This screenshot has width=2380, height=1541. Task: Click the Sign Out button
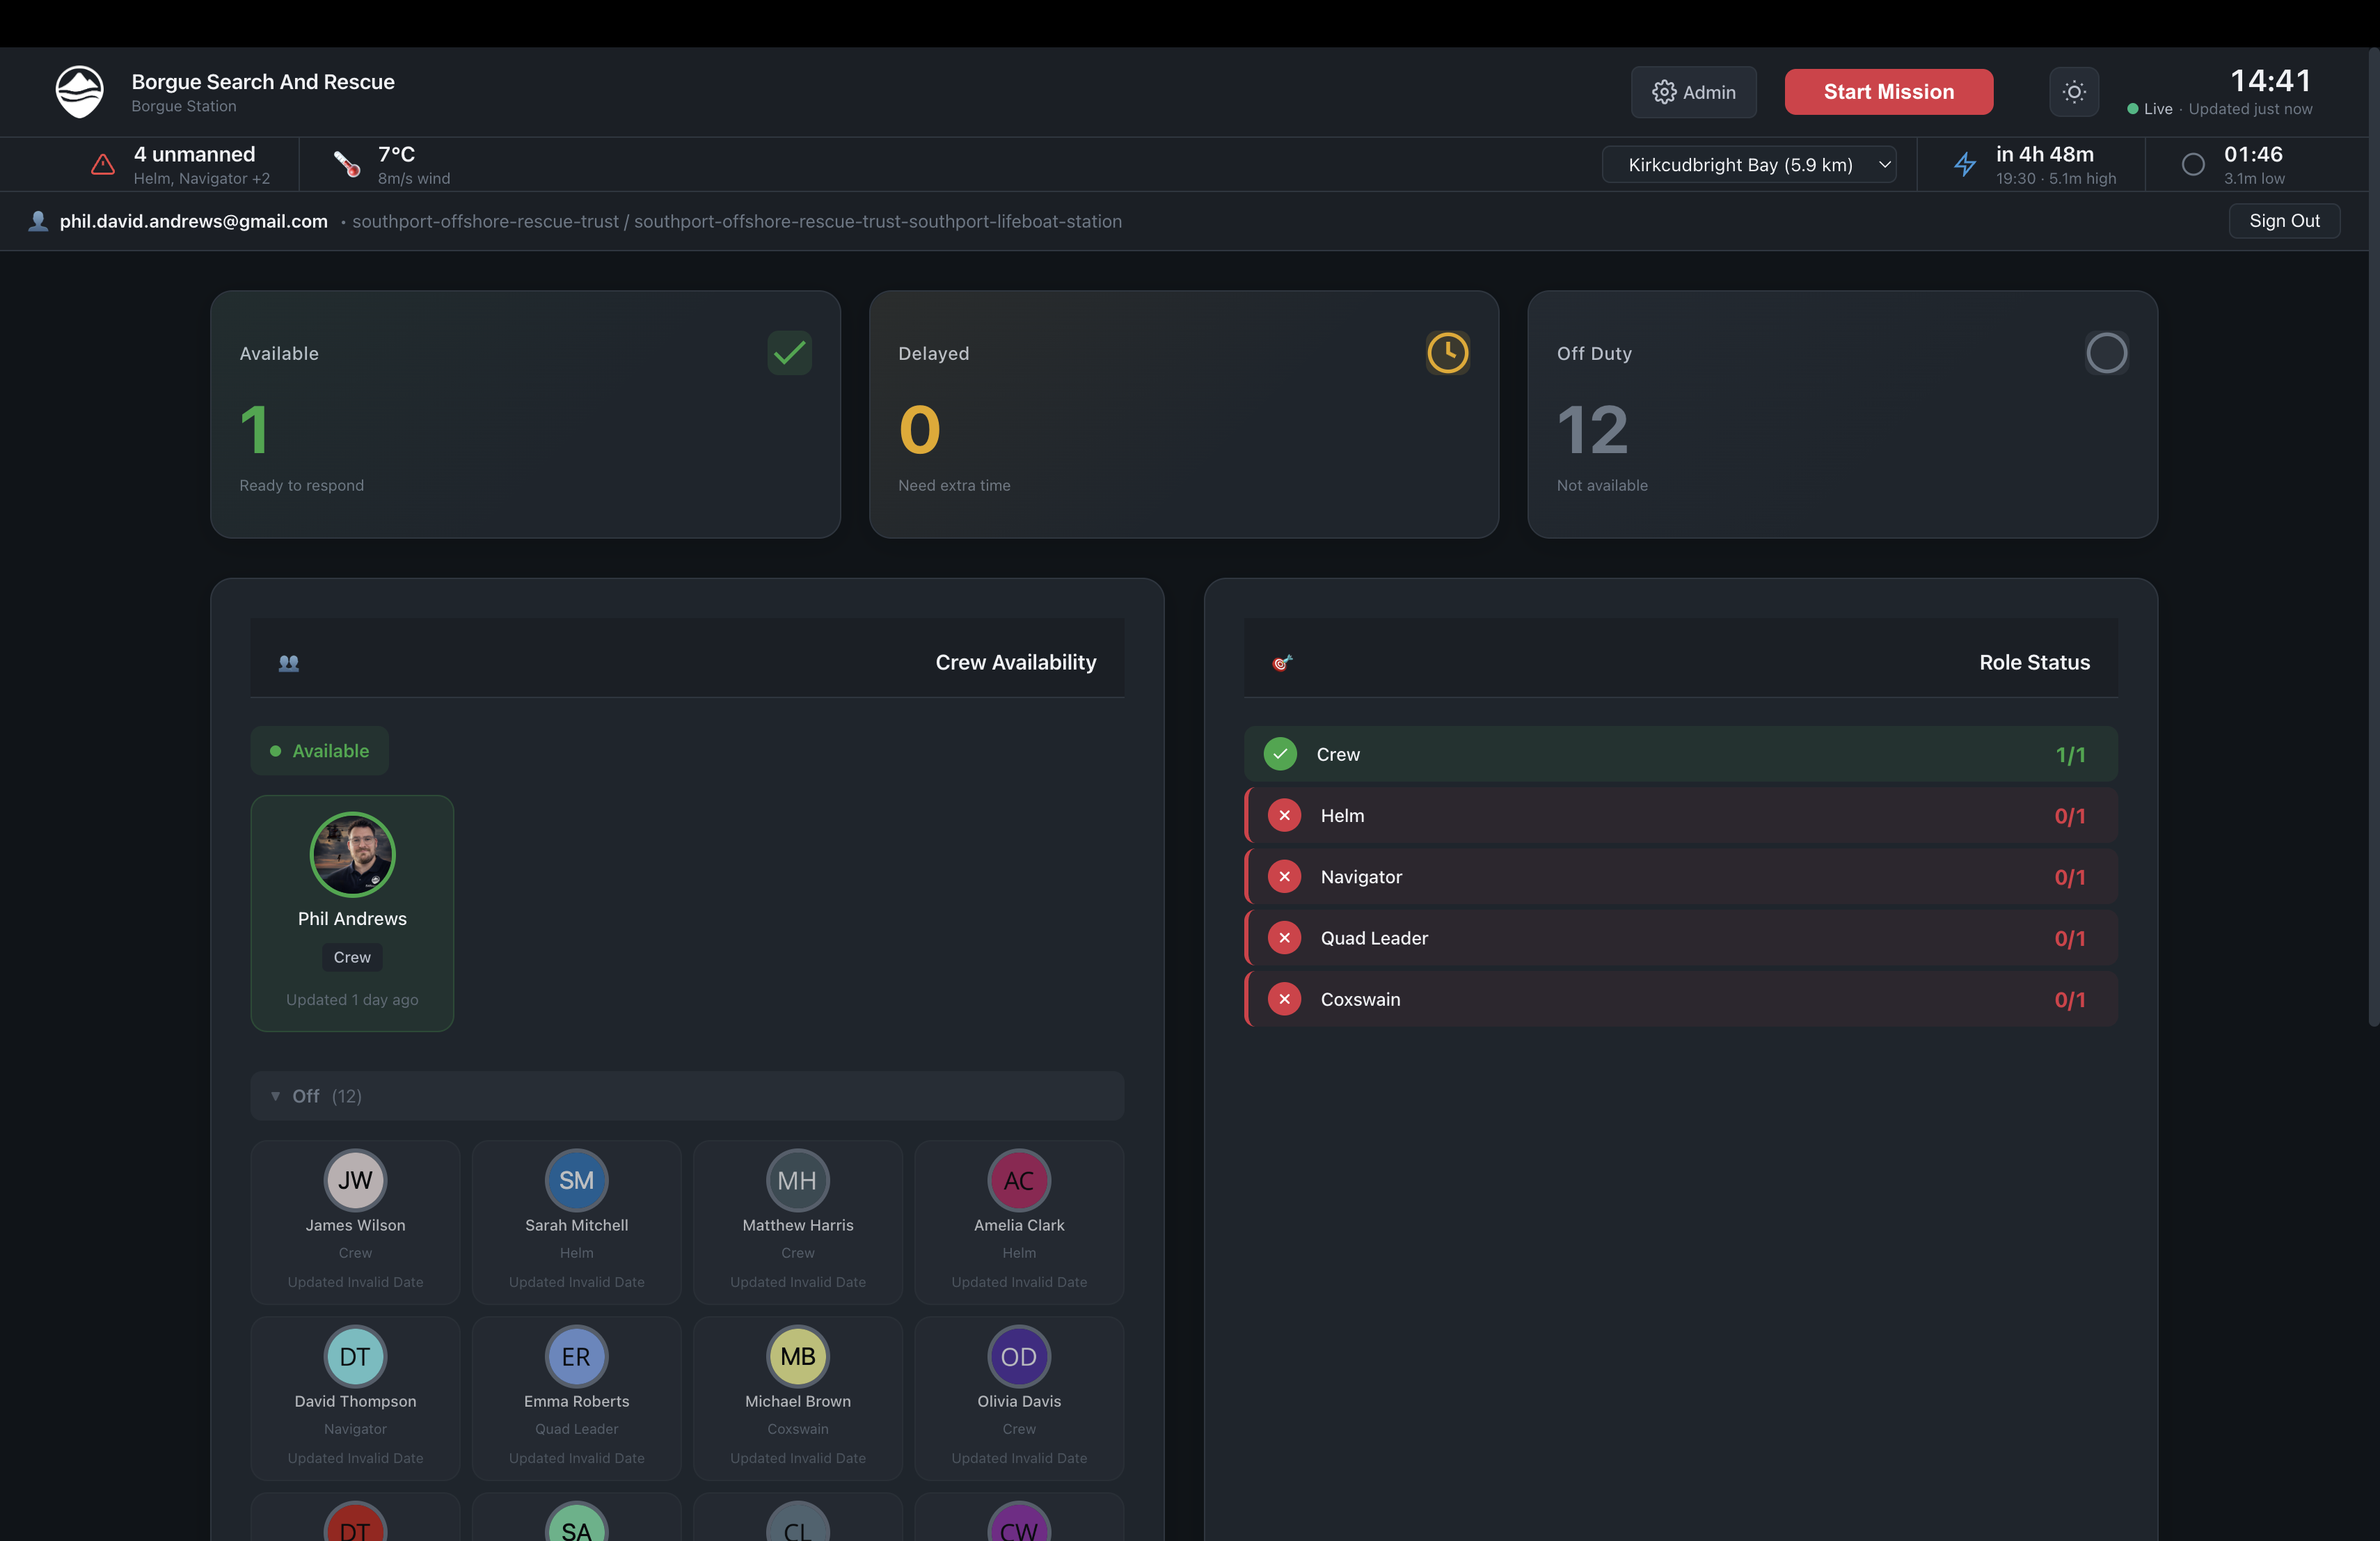(2284, 221)
